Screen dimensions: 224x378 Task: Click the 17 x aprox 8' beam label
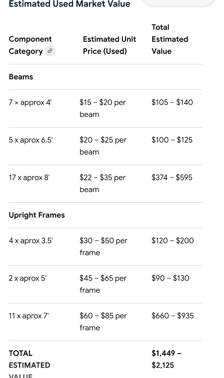pyautogui.click(x=29, y=177)
